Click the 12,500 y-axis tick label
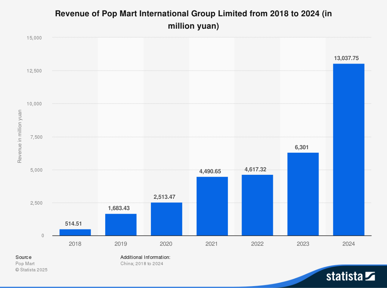The width and height of the screenshot is (387, 288). (34, 71)
